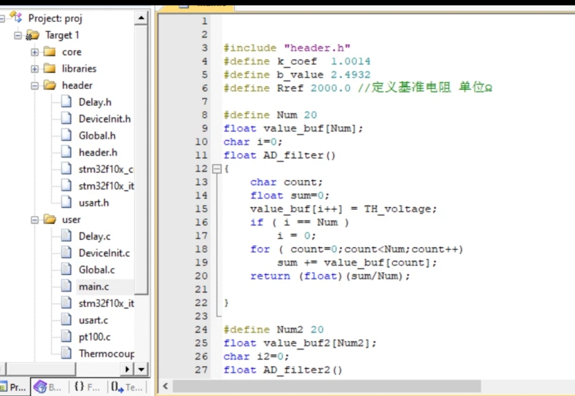Click the "header.h" include string

coord(317,48)
